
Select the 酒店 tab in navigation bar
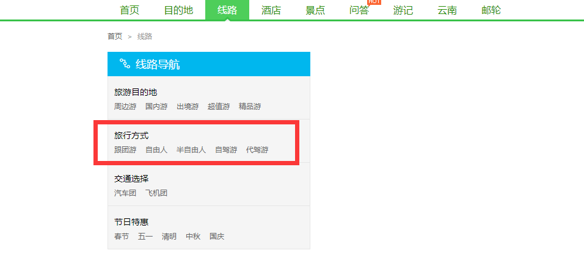click(x=271, y=10)
